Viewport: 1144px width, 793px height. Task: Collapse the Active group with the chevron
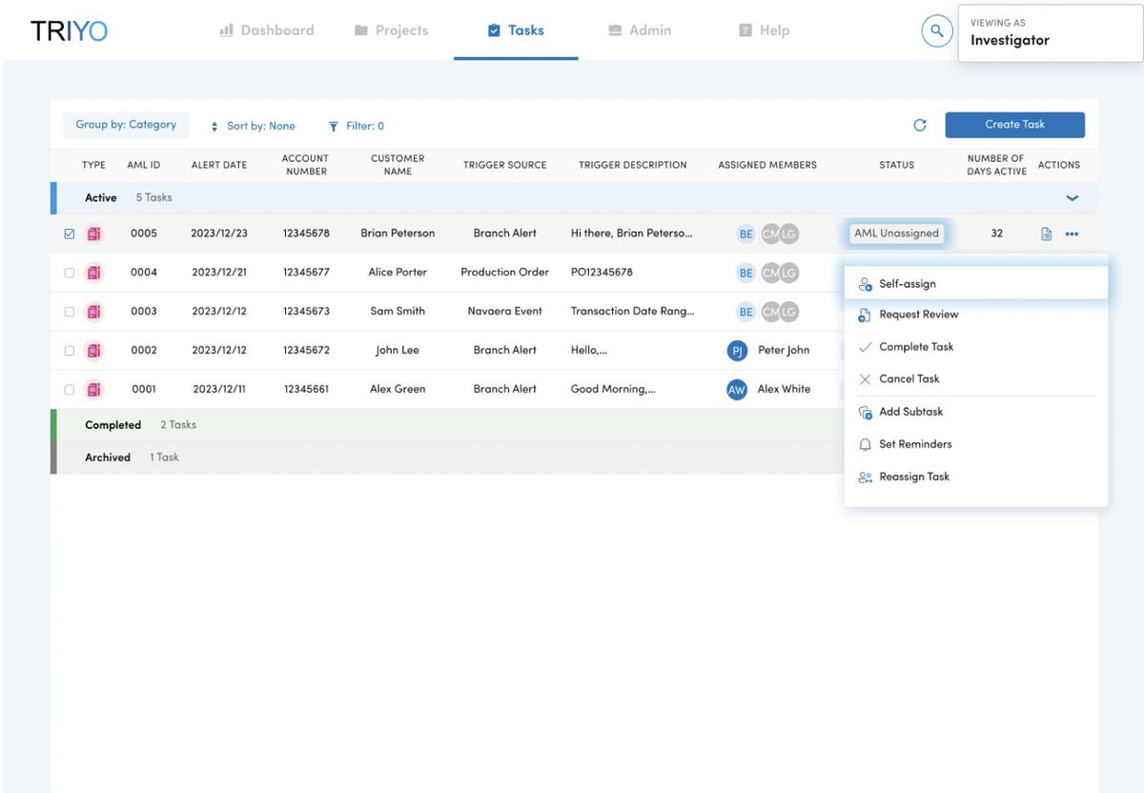tap(1072, 198)
